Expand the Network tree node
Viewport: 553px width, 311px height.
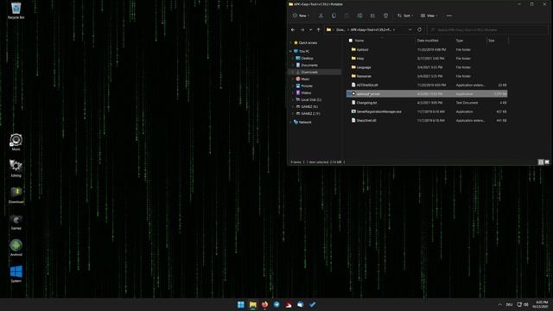click(291, 122)
